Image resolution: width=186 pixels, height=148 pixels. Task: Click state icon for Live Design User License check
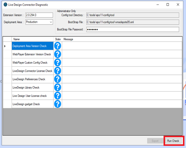[x=58, y=96]
